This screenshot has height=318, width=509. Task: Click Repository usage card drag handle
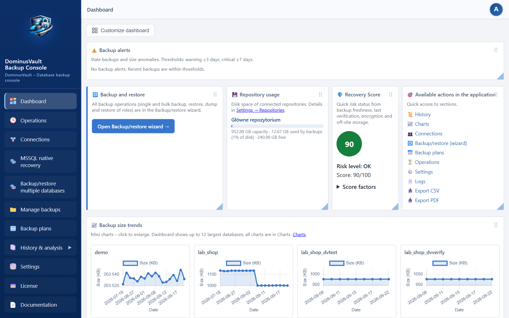point(320,94)
